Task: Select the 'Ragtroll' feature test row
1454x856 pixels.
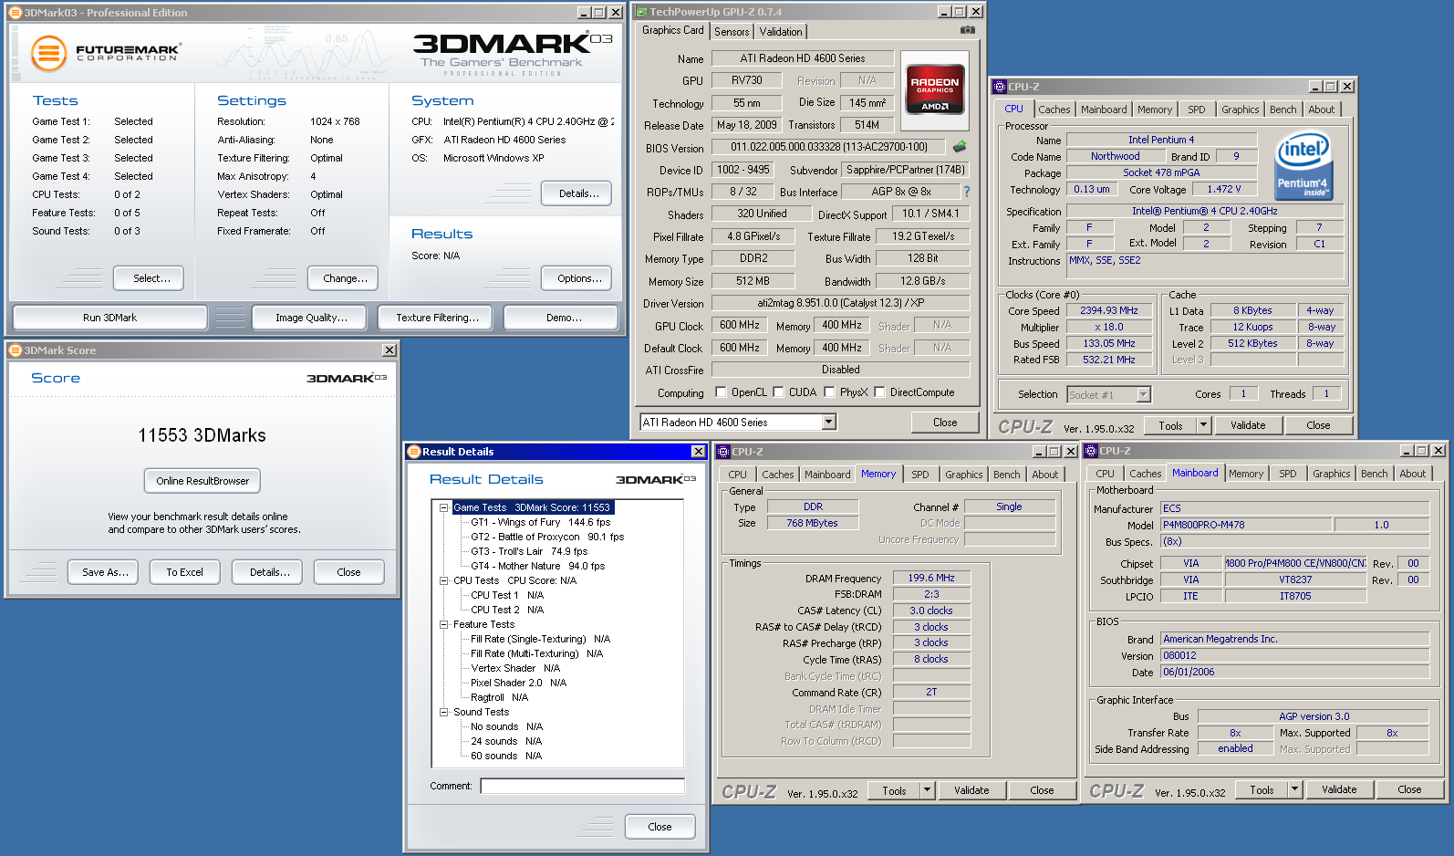Action: click(x=499, y=698)
